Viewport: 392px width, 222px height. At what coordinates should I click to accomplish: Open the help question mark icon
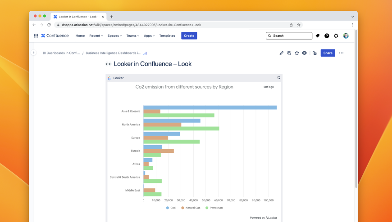point(327,36)
